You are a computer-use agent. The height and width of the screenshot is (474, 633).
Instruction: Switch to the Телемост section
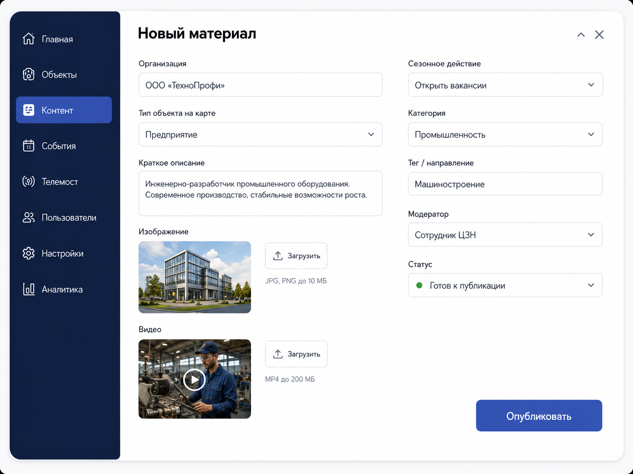click(x=64, y=182)
